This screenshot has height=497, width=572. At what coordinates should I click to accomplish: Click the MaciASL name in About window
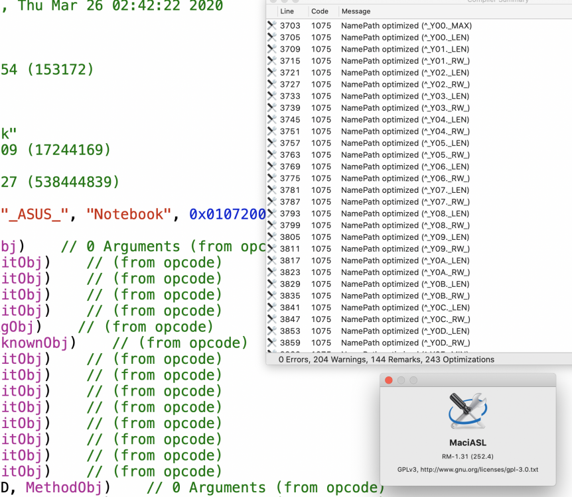click(x=468, y=443)
